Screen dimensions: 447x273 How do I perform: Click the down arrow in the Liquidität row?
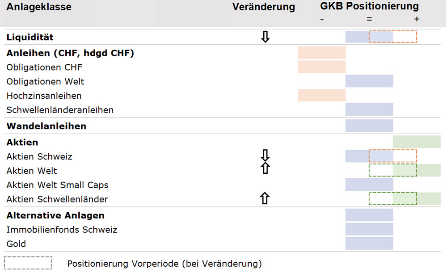click(265, 37)
